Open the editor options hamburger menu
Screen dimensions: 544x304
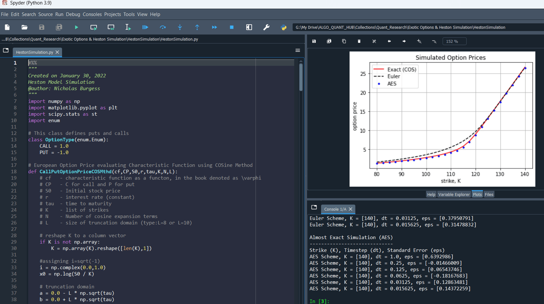click(298, 50)
